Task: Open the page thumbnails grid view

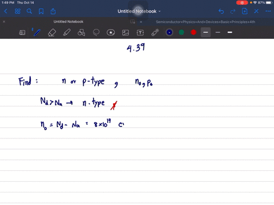Action: (18, 11)
